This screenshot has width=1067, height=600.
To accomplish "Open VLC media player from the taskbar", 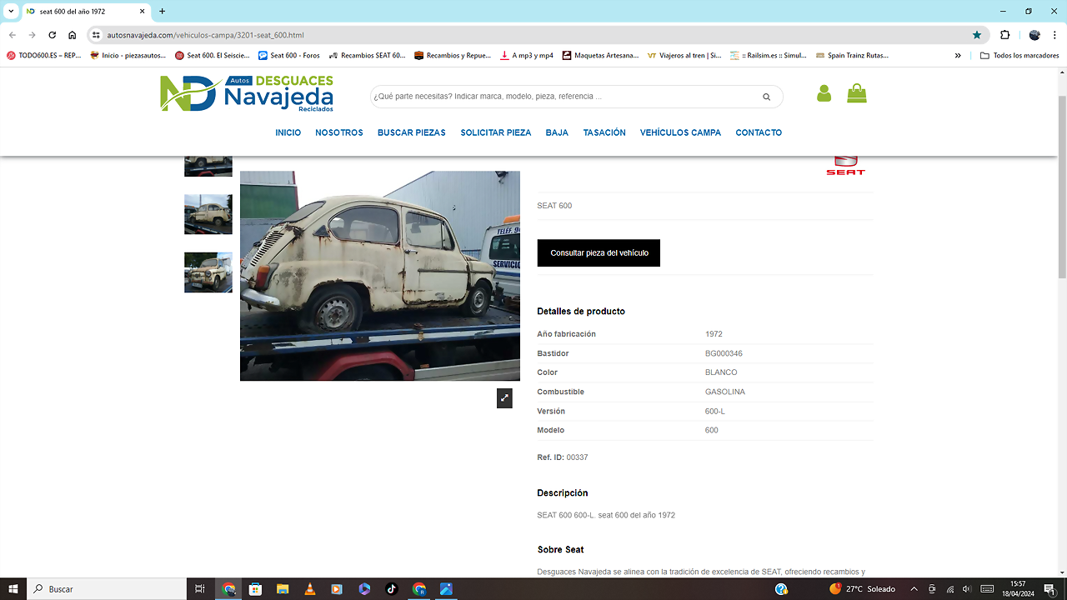I will [310, 589].
